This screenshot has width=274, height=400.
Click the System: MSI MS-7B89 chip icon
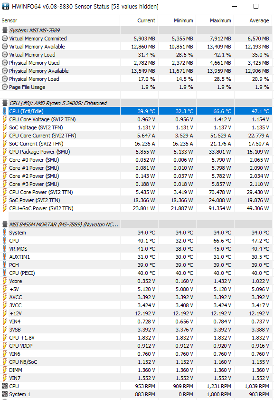[5, 30]
